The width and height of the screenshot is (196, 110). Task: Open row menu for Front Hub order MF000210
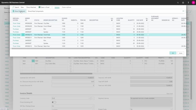(x=23, y=35)
